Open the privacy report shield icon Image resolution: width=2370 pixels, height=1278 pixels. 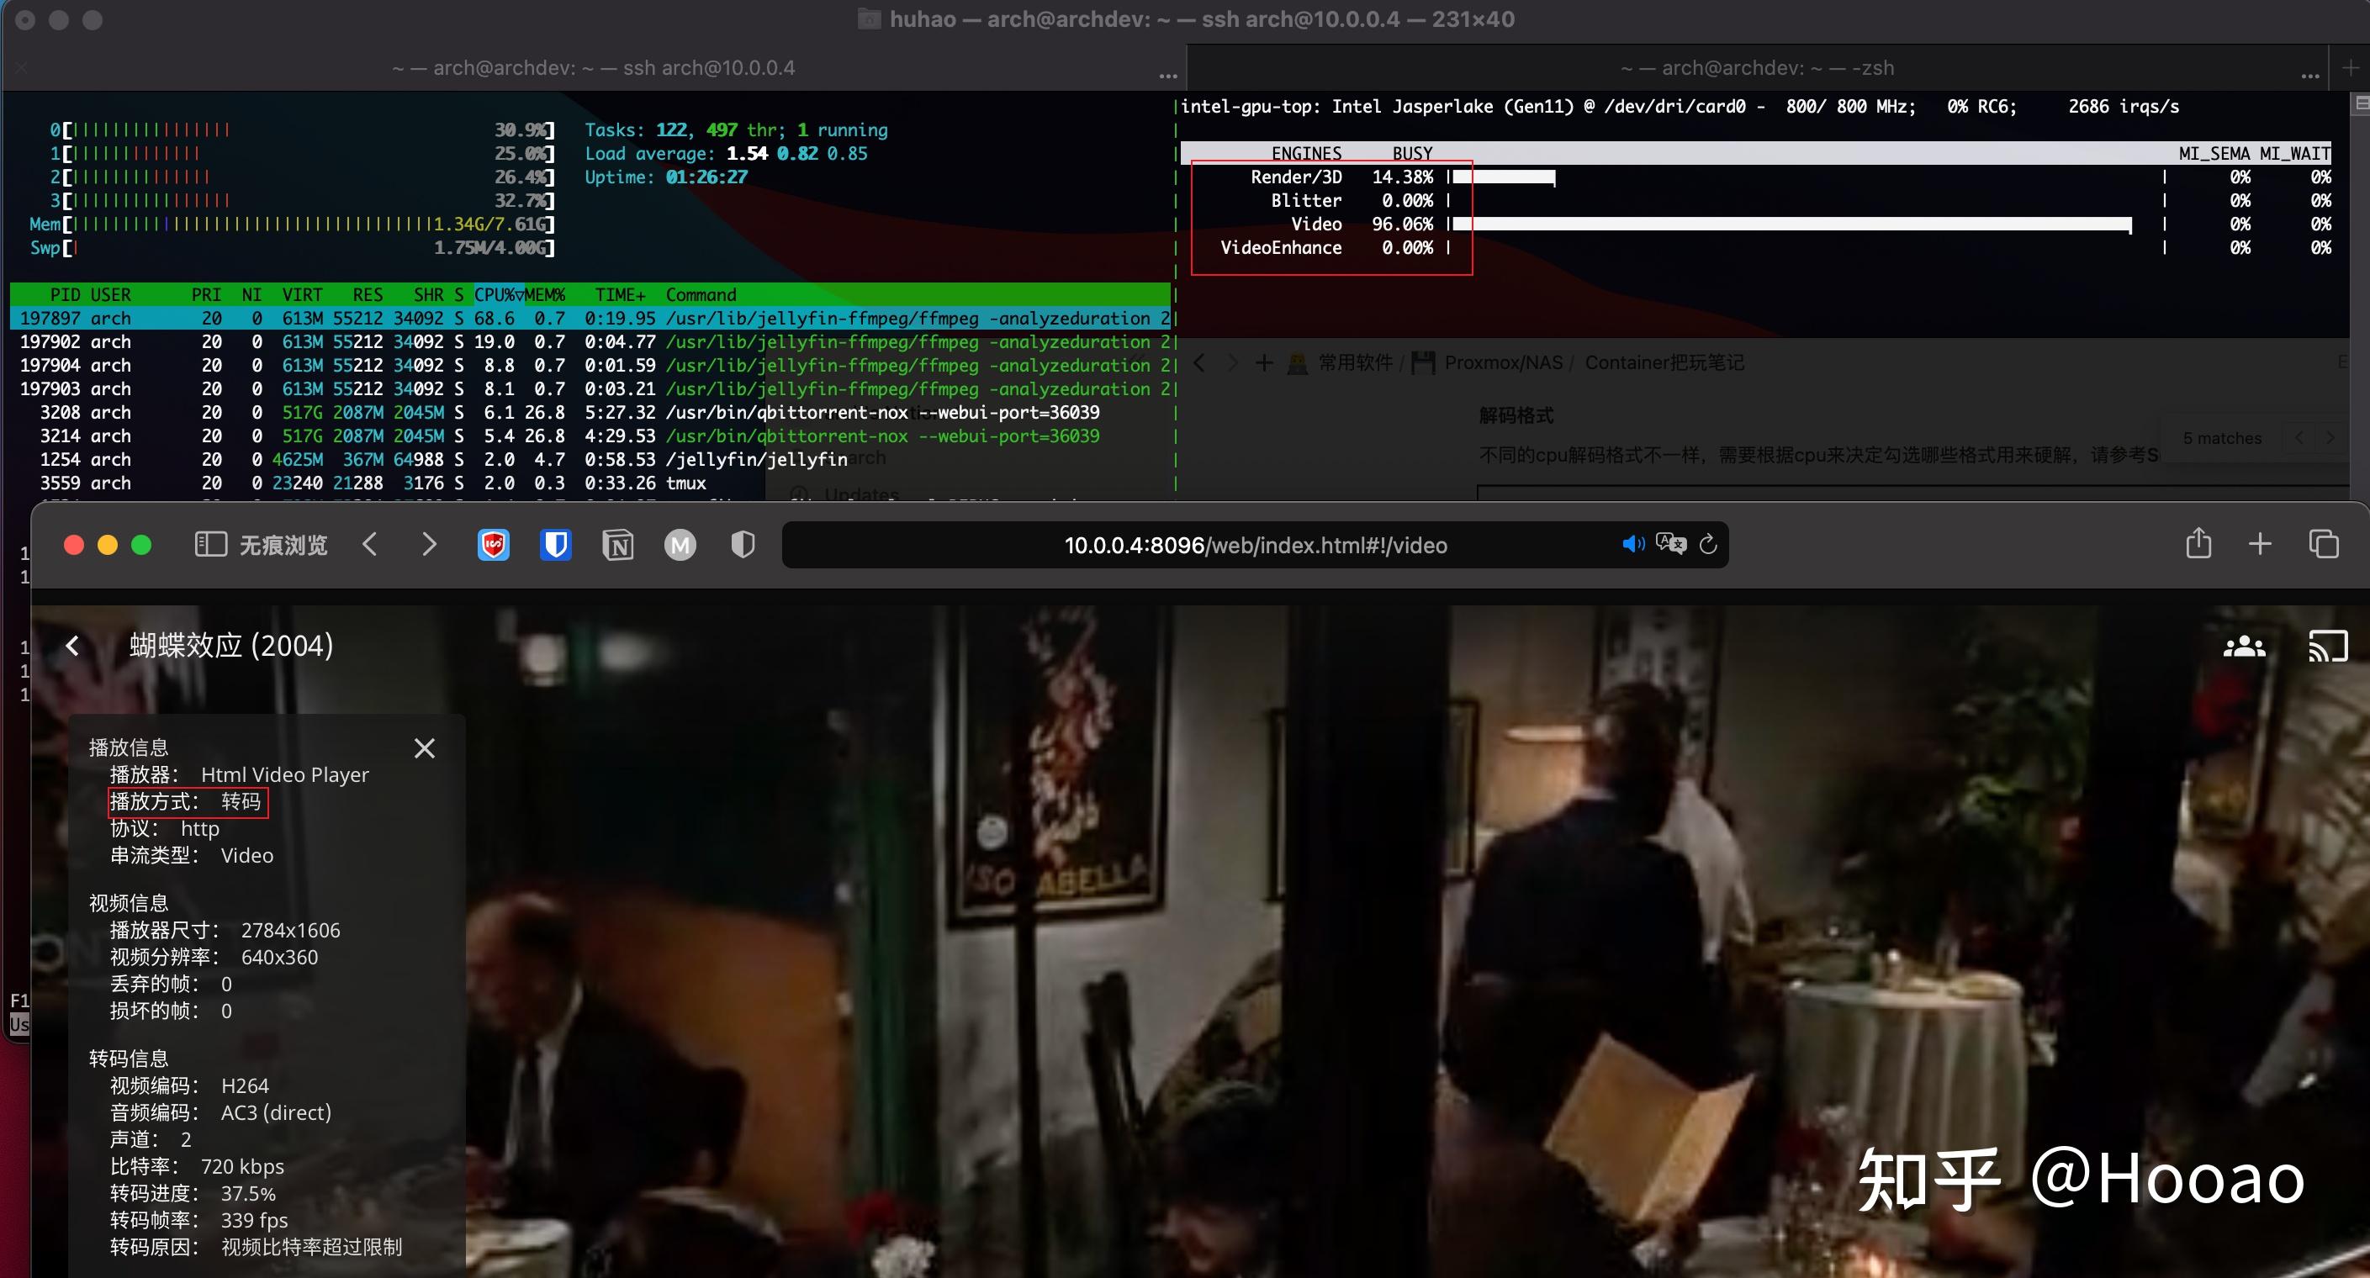743,545
